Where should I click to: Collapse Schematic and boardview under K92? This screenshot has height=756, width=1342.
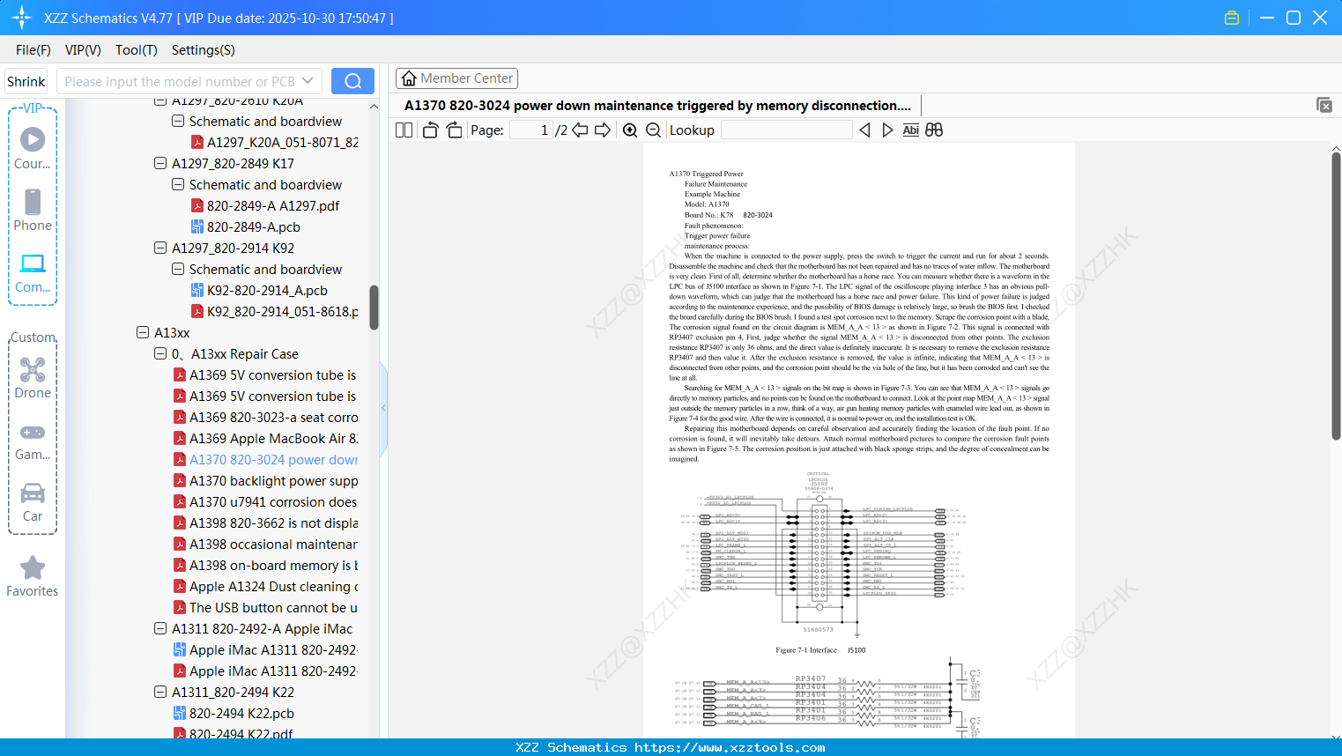(178, 269)
